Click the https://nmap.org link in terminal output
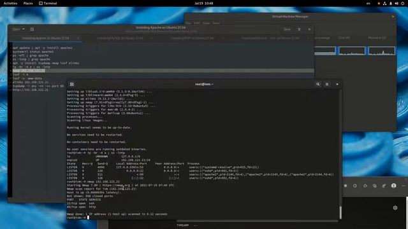This screenshot has height=229, width=408. [x=116, y=185]
